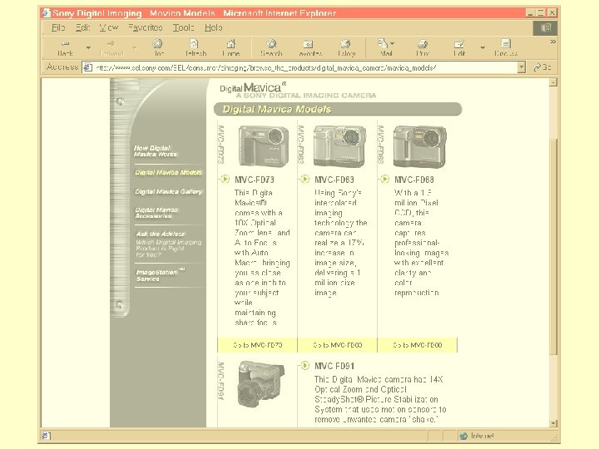This screenshot has height=449, width=599.
Task: Click the vertical scrollbar up arrow
Action: [x=553, y=82]
